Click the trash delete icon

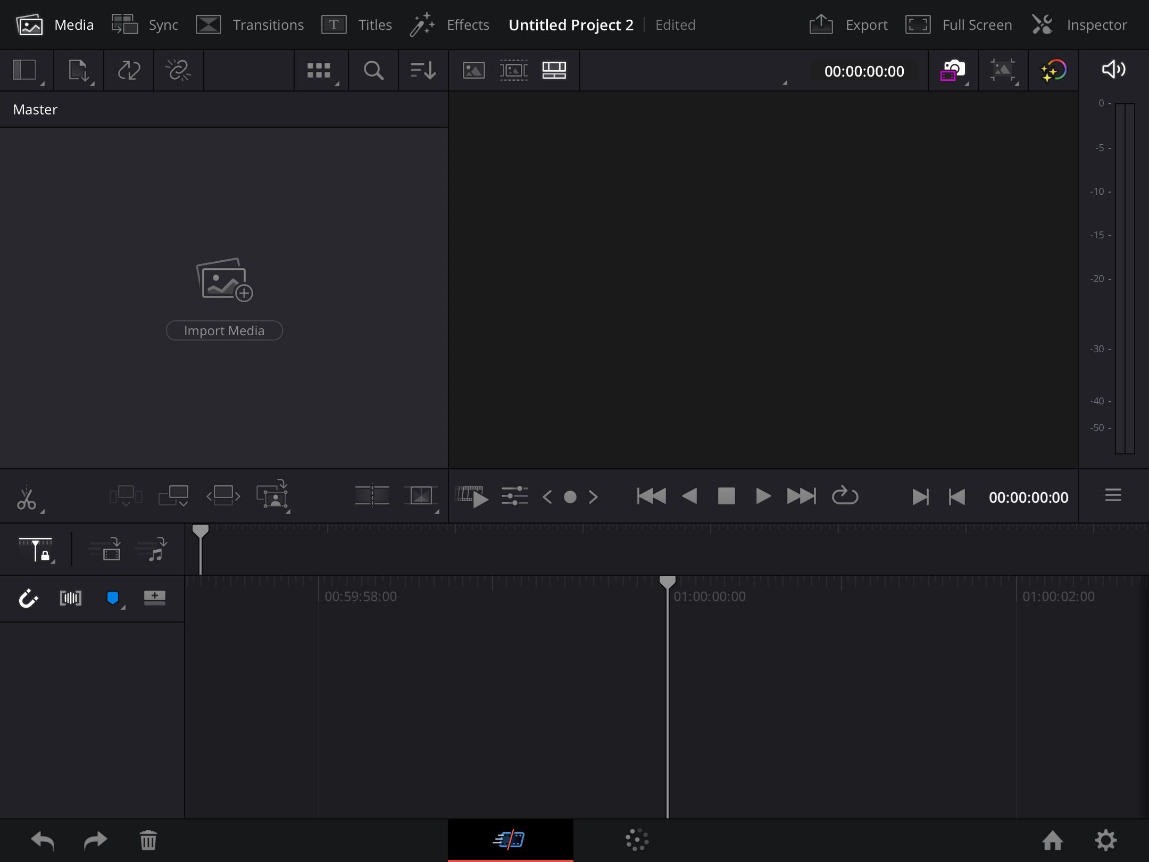[148, 841]
